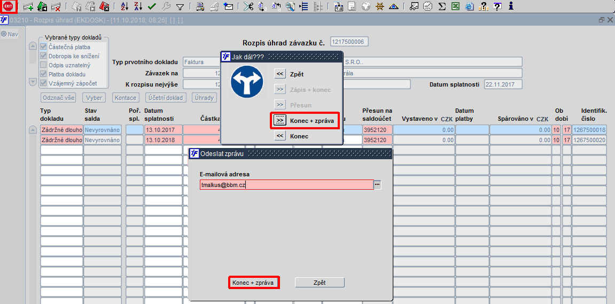The height and width of the screenshot is (304, 615).
Task: Select identification number 1267500018 cell
Action: click(589, 130)
